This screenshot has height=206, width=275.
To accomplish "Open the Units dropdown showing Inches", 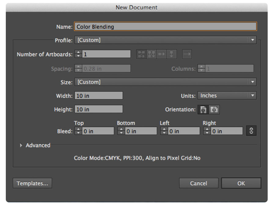I will (227, 96).
